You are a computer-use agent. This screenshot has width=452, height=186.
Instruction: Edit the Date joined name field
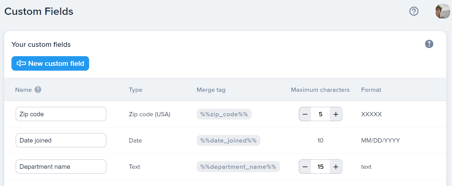tap(61, 140)
